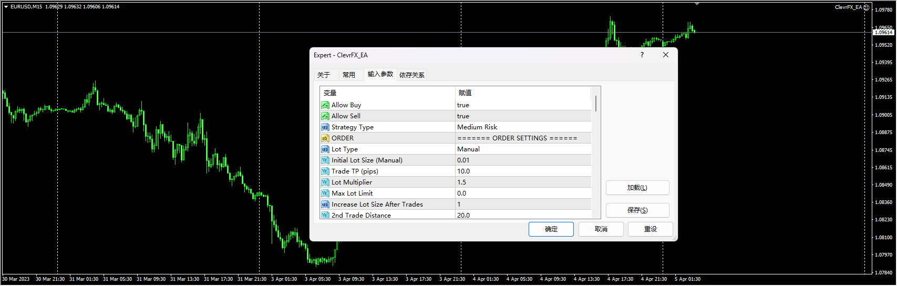Open the 依存关系 tab
897x286 pixels.
coord(412,75)
